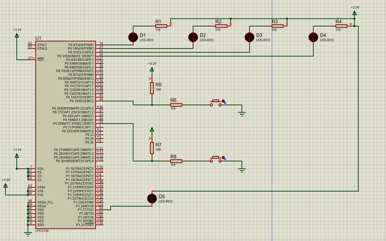This screenshot has width=386, height=241.
Task: Click wire junction dot between R7 and R8
Action: (x=152, y=161)
